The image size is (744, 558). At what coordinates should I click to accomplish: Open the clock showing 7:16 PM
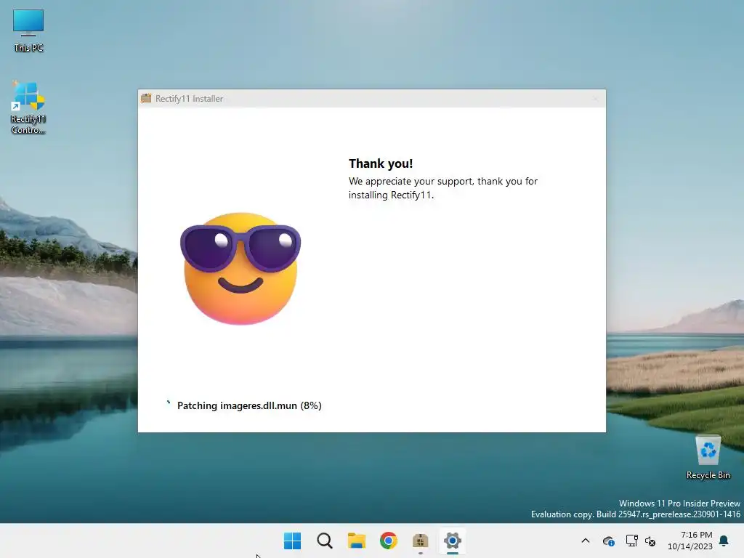[x=690, y=541]
